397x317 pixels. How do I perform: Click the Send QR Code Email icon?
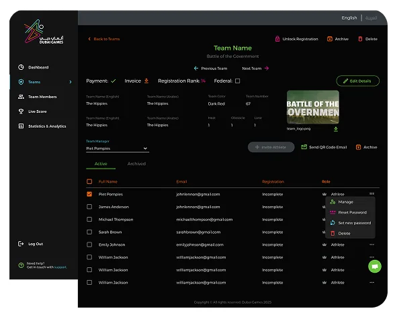[x=304, y=147]
